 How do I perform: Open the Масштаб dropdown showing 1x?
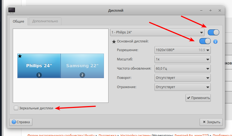click(182, 59)
